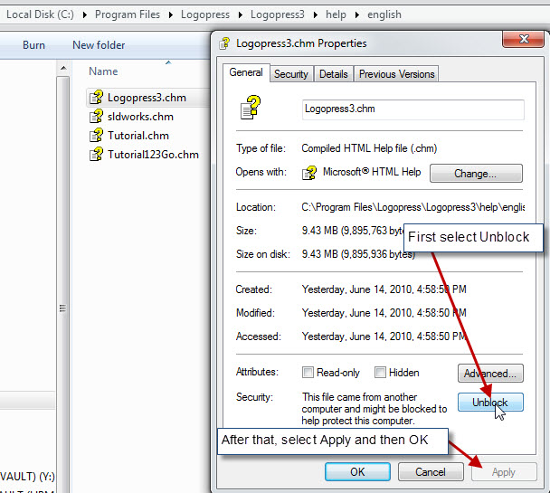Image resolution: width=550 pixels, height=493 pixels.
Task: Click the Microsoft HTML Help icon
Action: tap(309, 173)
